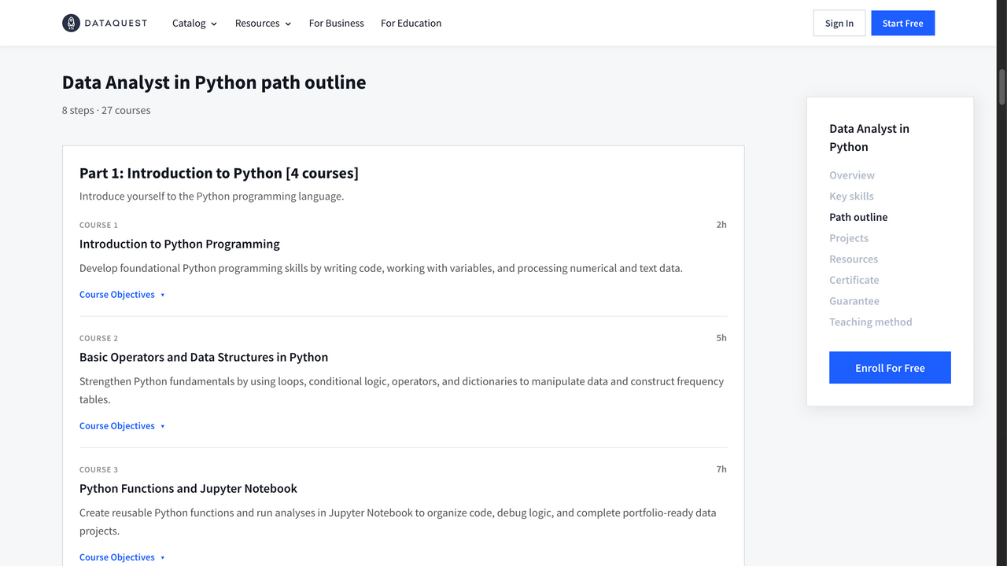Viewport: 1007px width, 566px height.
Task: Click the 7h duration of Course 3
Action: pyautogui.click(x=721, y=469)
